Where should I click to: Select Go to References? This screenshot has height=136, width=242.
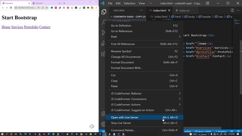tap(144, 31)
